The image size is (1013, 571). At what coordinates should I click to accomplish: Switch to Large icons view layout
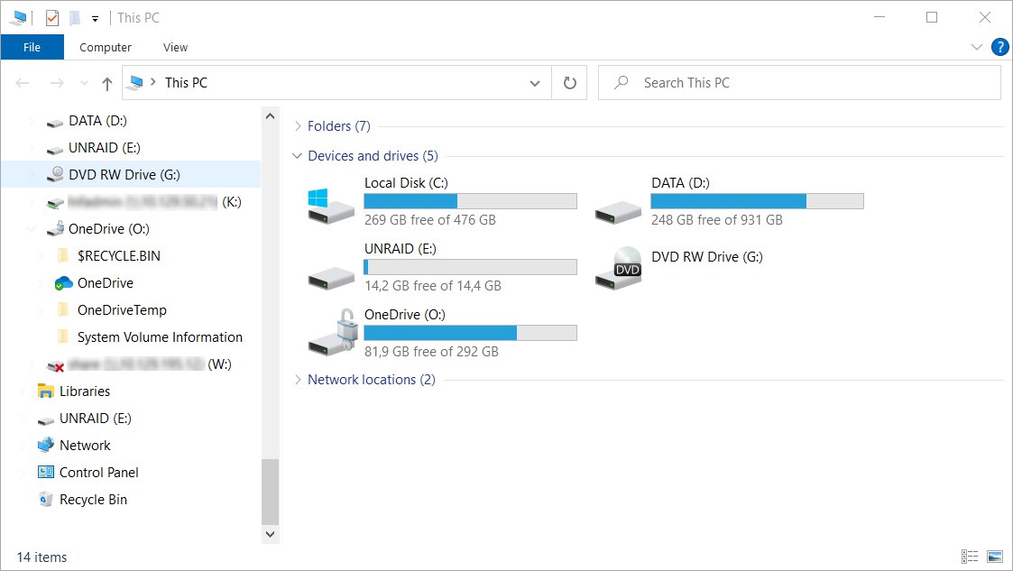[x=995, y=557]
